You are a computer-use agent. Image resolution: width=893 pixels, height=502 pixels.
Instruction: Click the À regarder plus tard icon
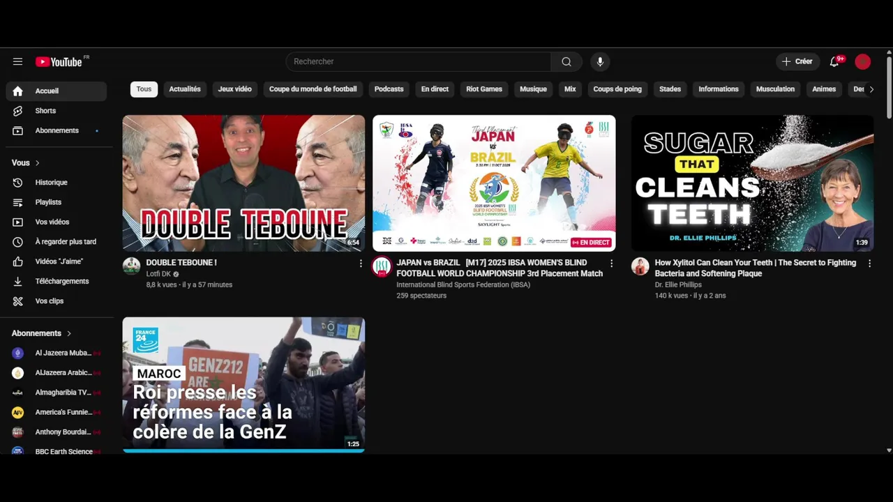pyautogui.click(x=17, y=242)
